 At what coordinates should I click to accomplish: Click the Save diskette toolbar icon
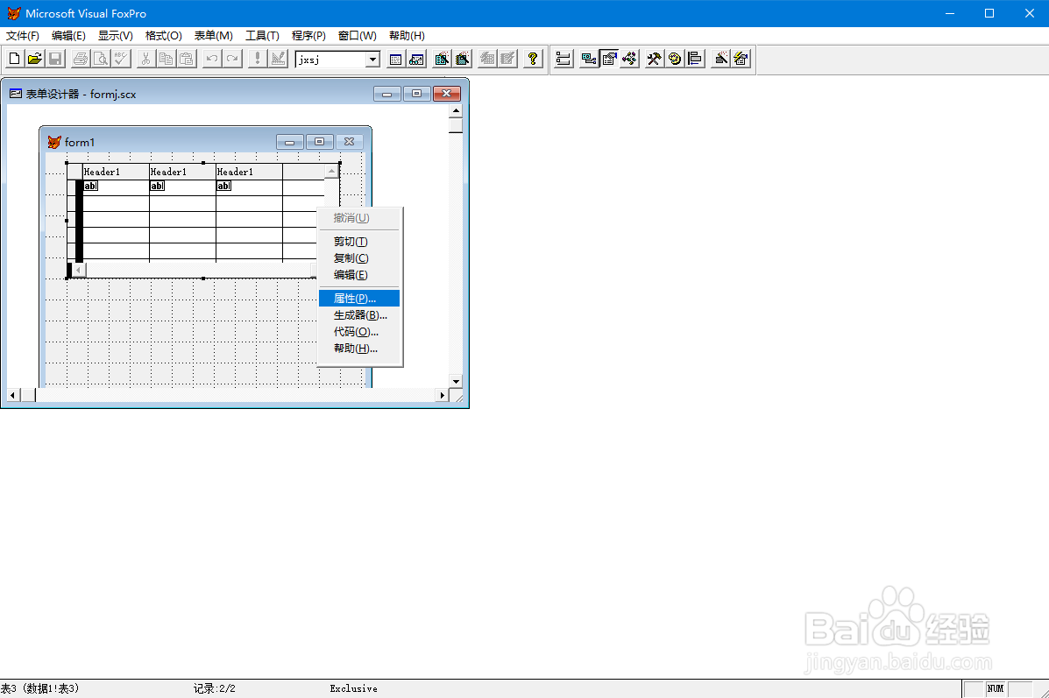pos(55,59)
